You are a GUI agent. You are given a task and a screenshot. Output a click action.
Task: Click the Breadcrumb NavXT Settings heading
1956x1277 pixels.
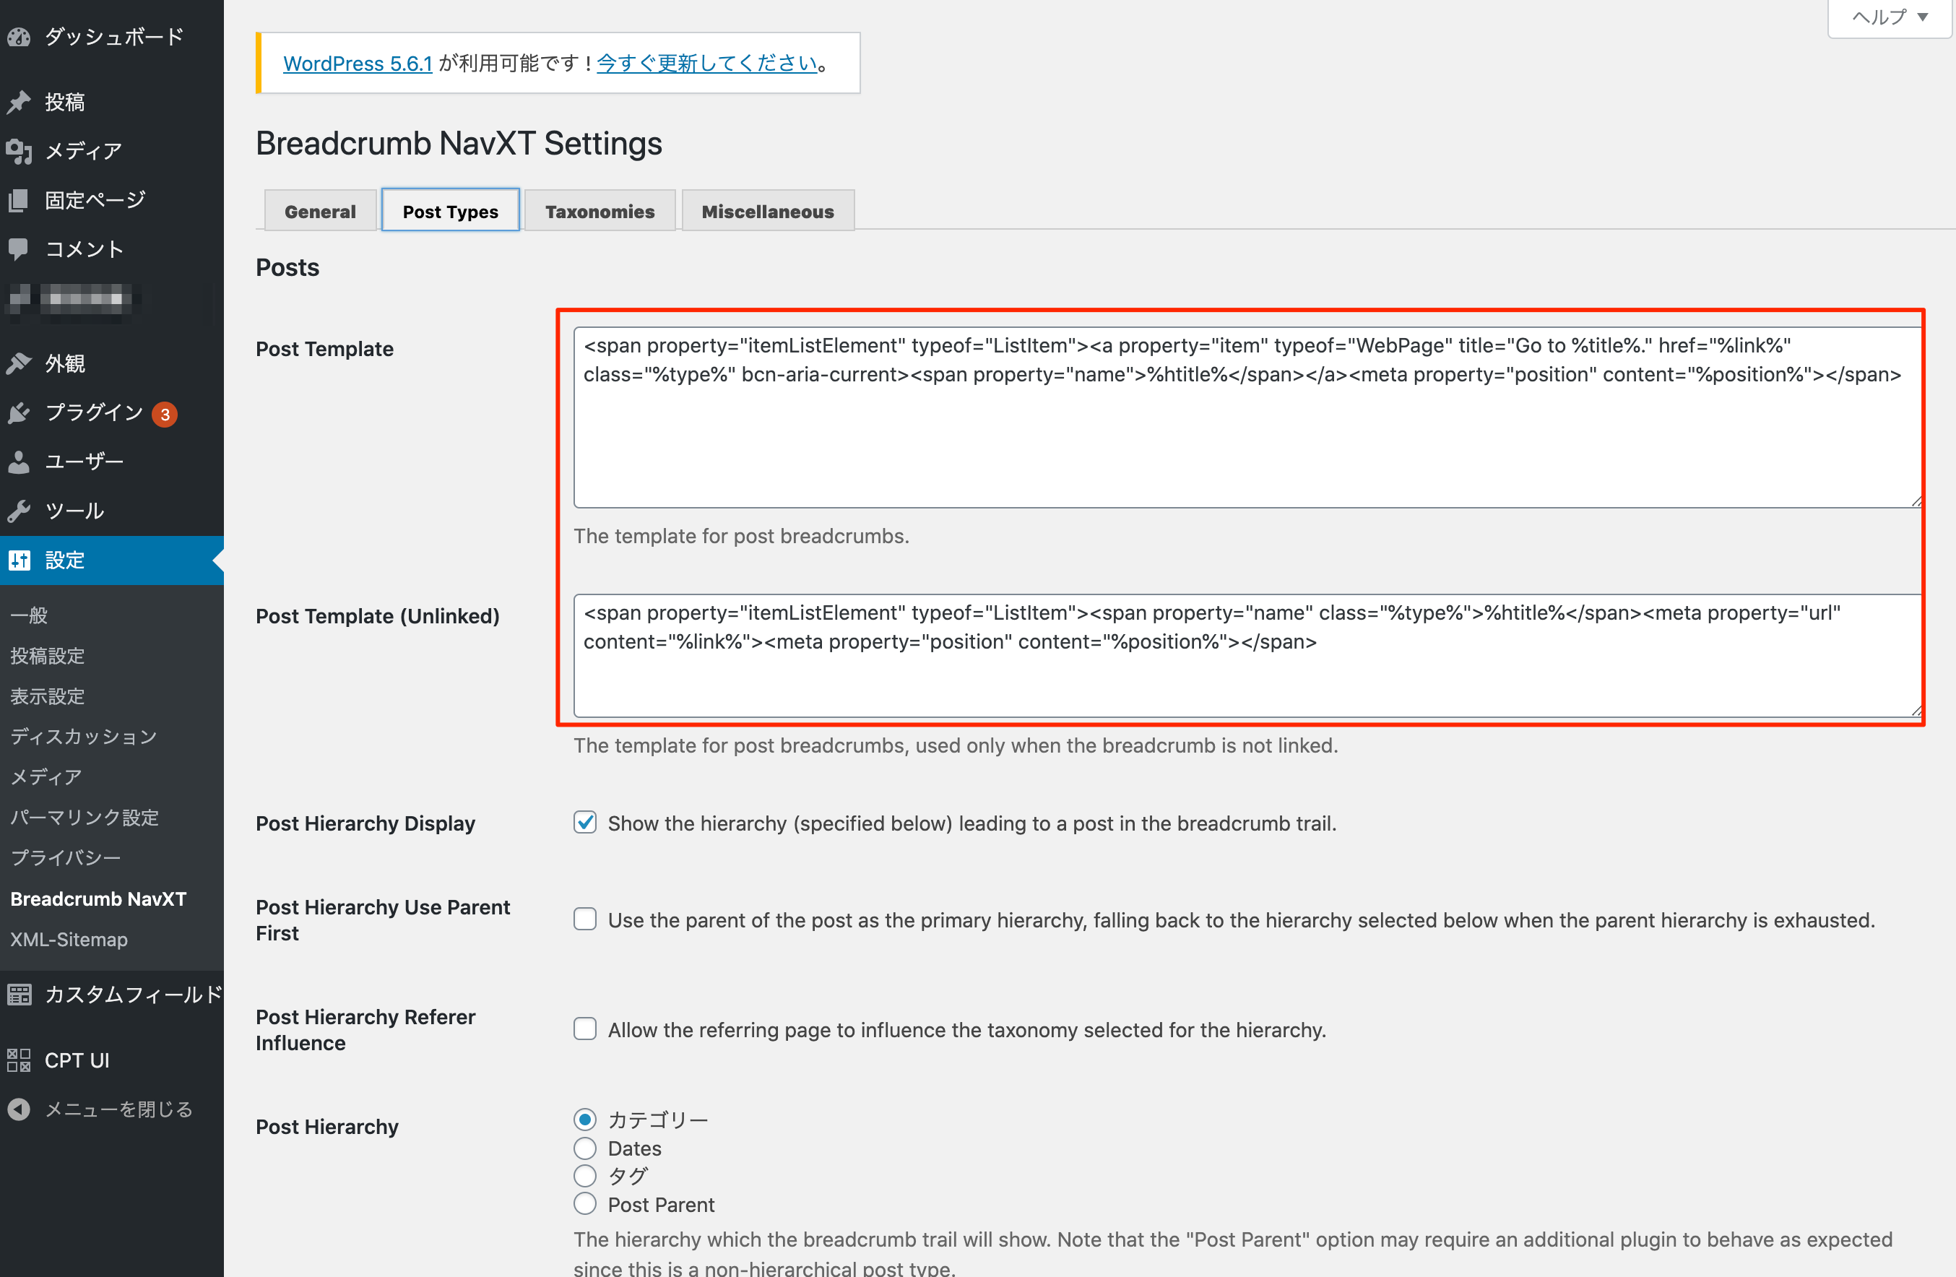459,143
